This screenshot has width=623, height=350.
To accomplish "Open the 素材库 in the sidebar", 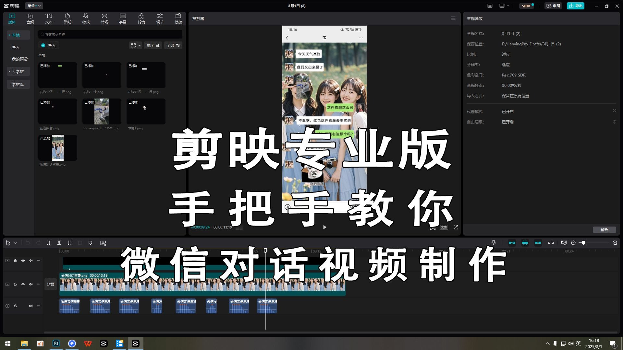I will 18,84.
